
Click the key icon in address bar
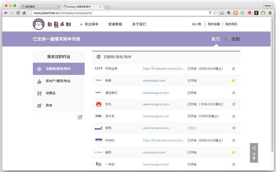tap(210, 13)
